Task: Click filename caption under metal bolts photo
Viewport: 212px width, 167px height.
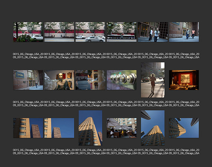Action: click(122, 104)
